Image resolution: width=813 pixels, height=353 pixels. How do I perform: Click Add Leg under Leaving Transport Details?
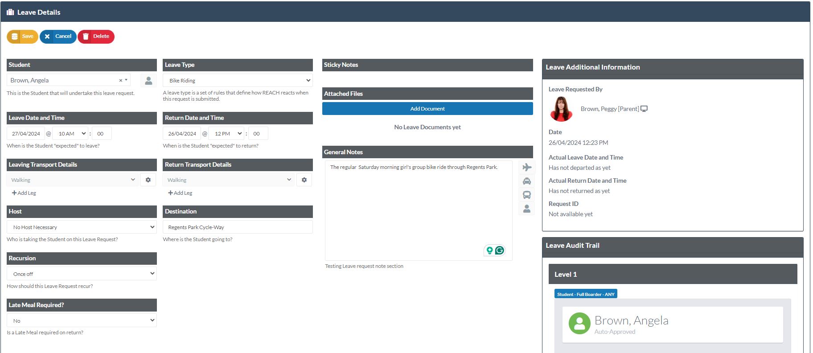click(x=24, y=193)
